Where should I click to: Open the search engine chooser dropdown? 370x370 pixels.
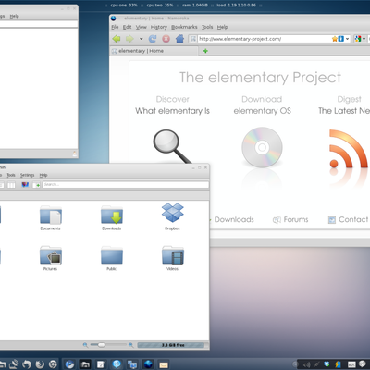click(x=360, y=39)
